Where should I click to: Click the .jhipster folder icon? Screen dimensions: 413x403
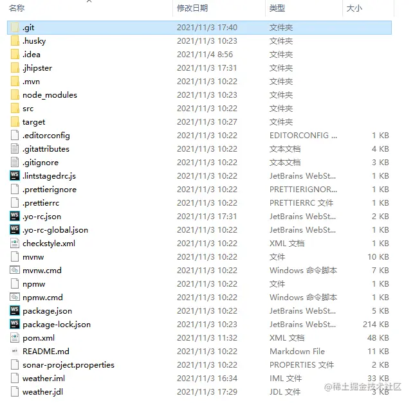pyautogui.click(x=15, y=68)
